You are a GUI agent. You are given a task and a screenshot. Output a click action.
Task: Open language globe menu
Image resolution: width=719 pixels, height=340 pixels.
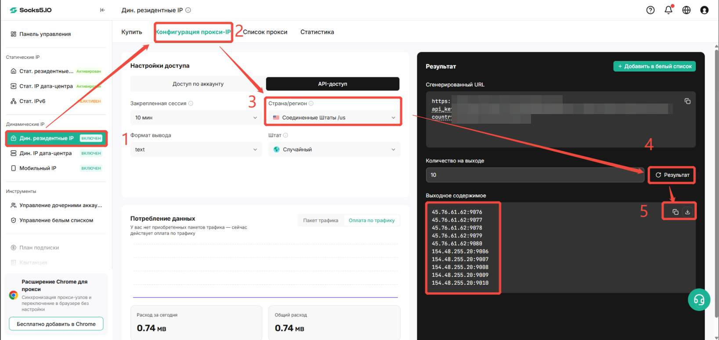[x=686, y=10]
